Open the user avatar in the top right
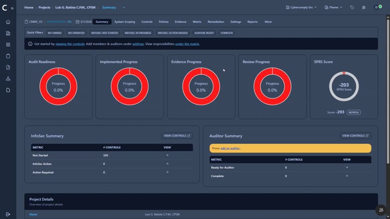The image size is (390, 219). pyautogui.click(x=377, y=8)
